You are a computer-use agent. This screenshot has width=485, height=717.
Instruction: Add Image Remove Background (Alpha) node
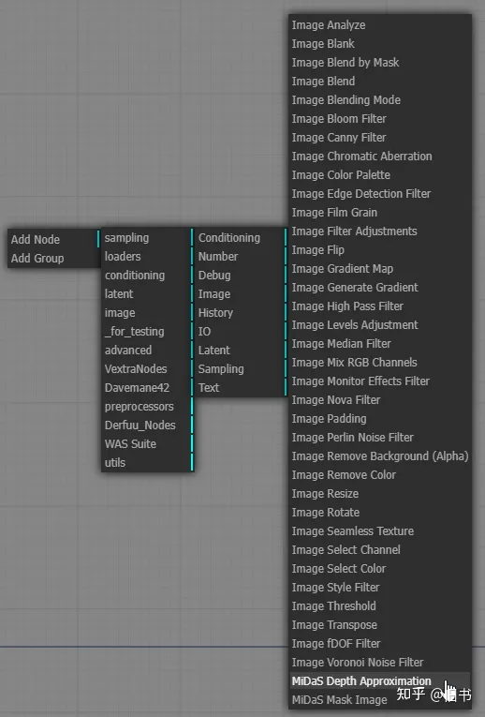point(380,456)
